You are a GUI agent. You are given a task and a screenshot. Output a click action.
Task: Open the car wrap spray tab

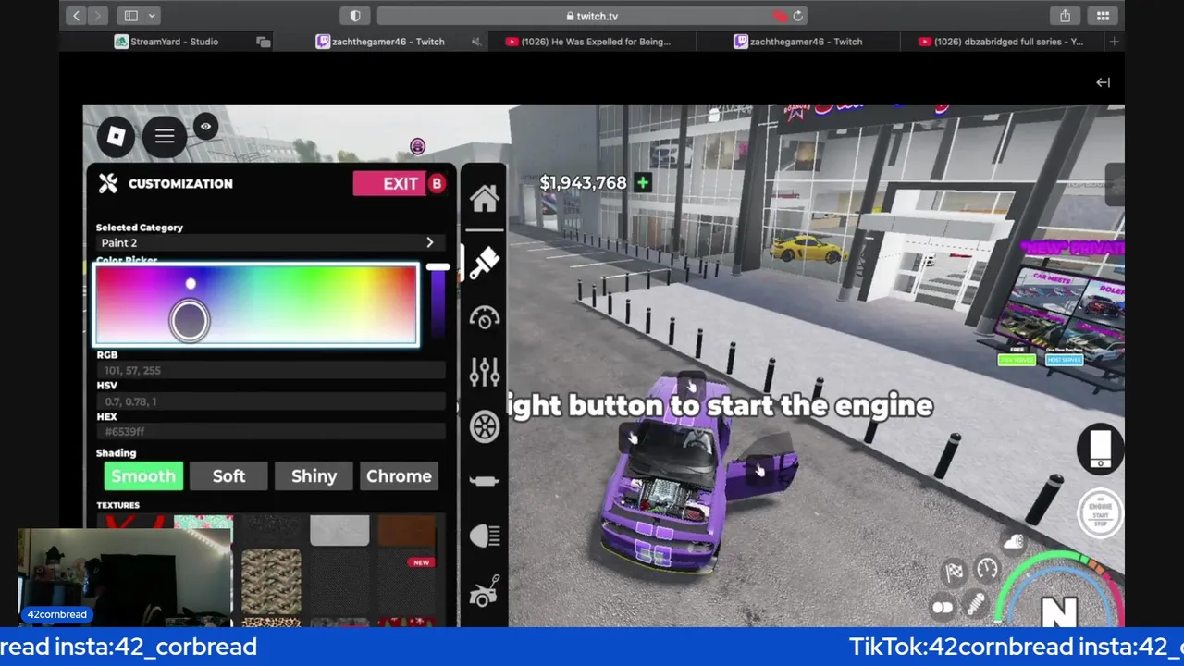[x=484, y=590]
